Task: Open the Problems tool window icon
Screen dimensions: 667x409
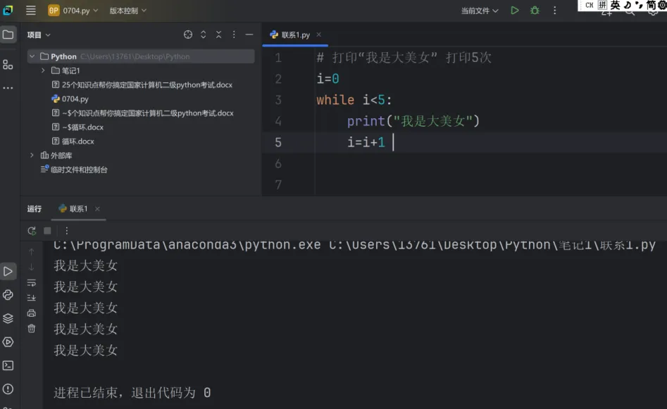Action: pos(8,389)
